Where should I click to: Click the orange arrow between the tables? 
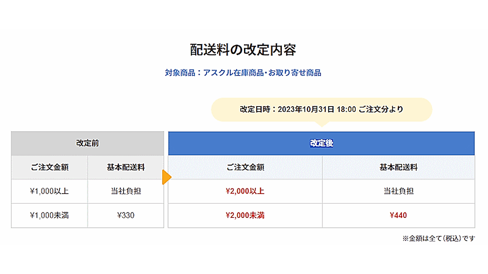[167, 177]
